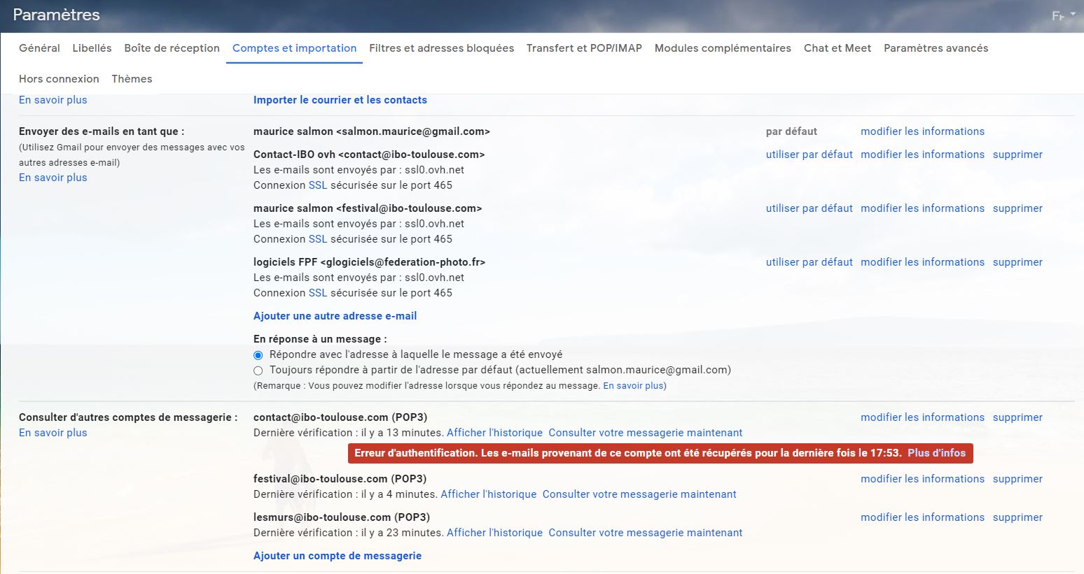Open the SSL link under Contact-IBO ovh
Viewport: 1084px width, 574px height.
[317, 185]
